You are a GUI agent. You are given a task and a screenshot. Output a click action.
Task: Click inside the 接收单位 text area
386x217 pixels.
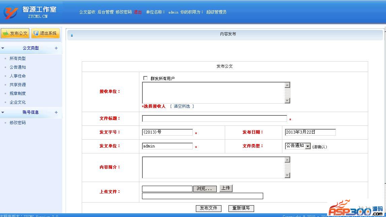213,93
